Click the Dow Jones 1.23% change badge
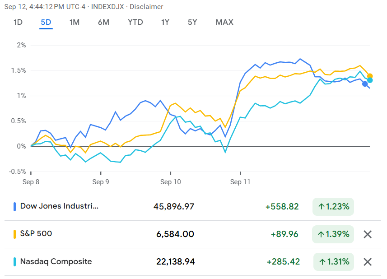387x279 pixels. tap(333, 207)
